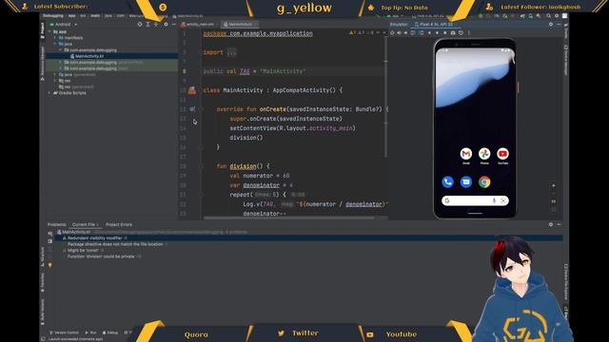Open the Favorites side tool button
The image size is (609, 342).
point(42,283)
